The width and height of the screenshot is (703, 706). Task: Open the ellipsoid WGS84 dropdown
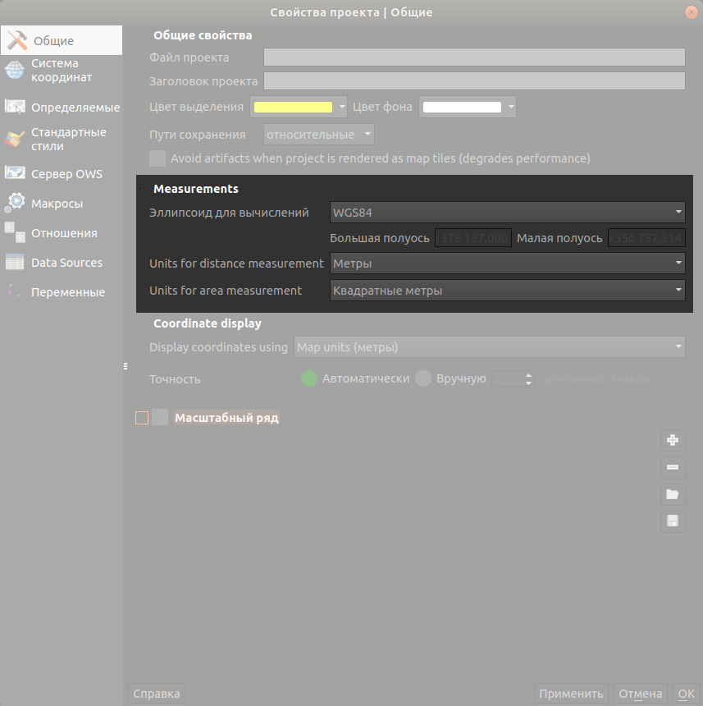tap(507, 213)
